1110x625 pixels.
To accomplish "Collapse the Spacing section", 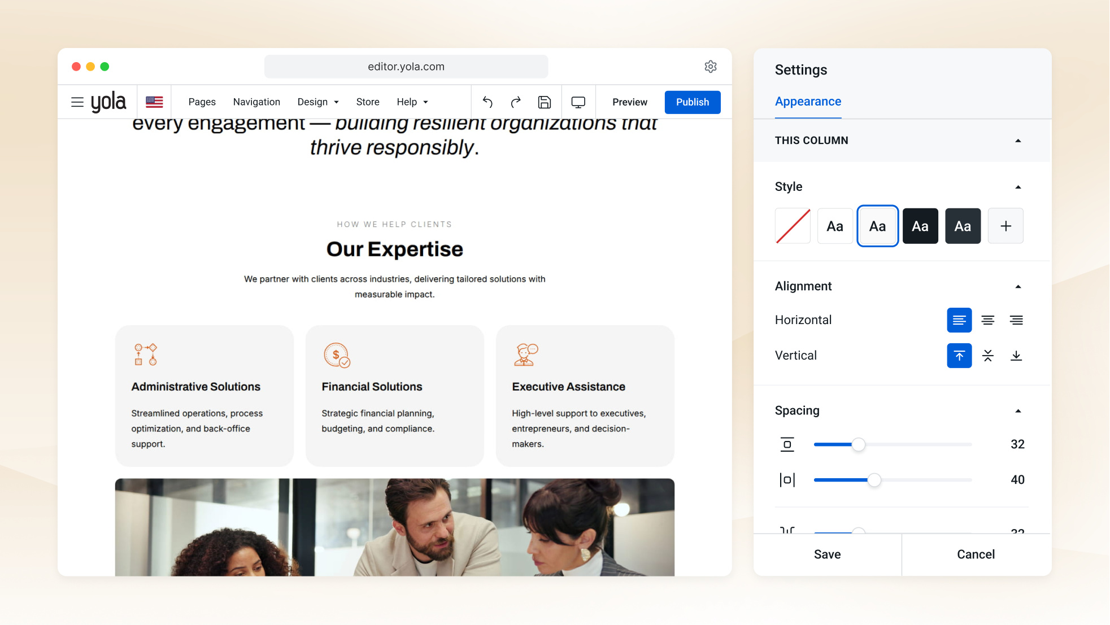I will point(1018,411).
